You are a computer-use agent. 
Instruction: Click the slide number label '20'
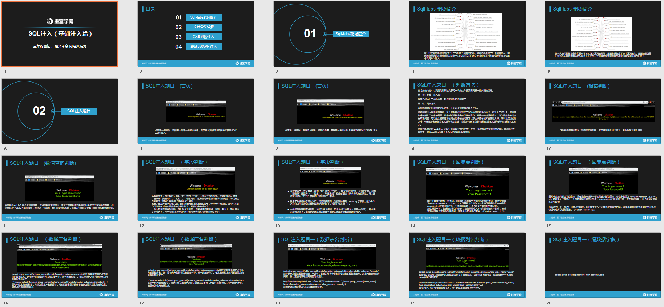pos(549,303)
